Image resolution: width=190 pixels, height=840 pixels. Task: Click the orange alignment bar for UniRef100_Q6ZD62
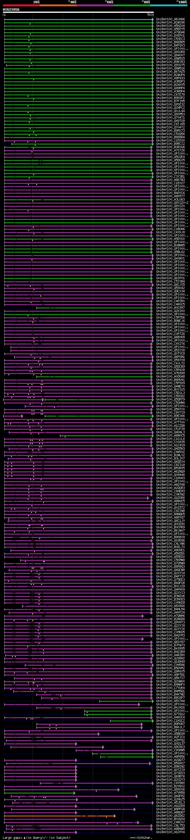pos(60,816)
